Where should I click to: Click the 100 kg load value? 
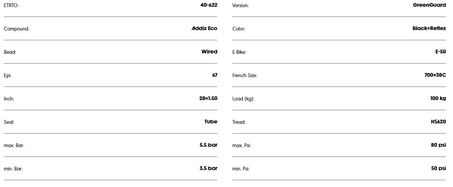click(x=438, y=98)
